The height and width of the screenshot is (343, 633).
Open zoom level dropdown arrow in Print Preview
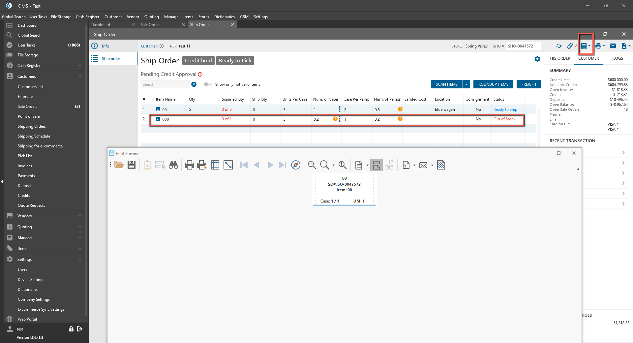(333, 165)
